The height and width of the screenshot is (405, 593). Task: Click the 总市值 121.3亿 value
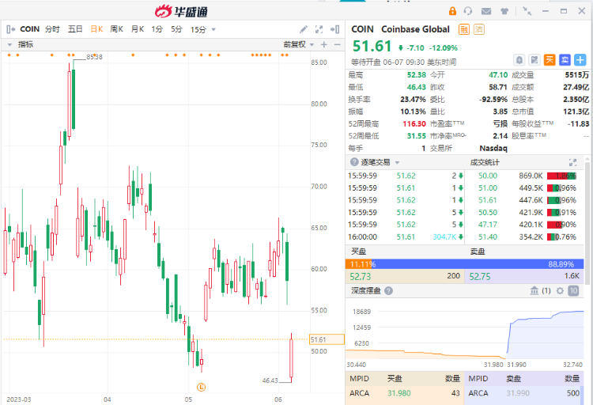coord(576,112)
